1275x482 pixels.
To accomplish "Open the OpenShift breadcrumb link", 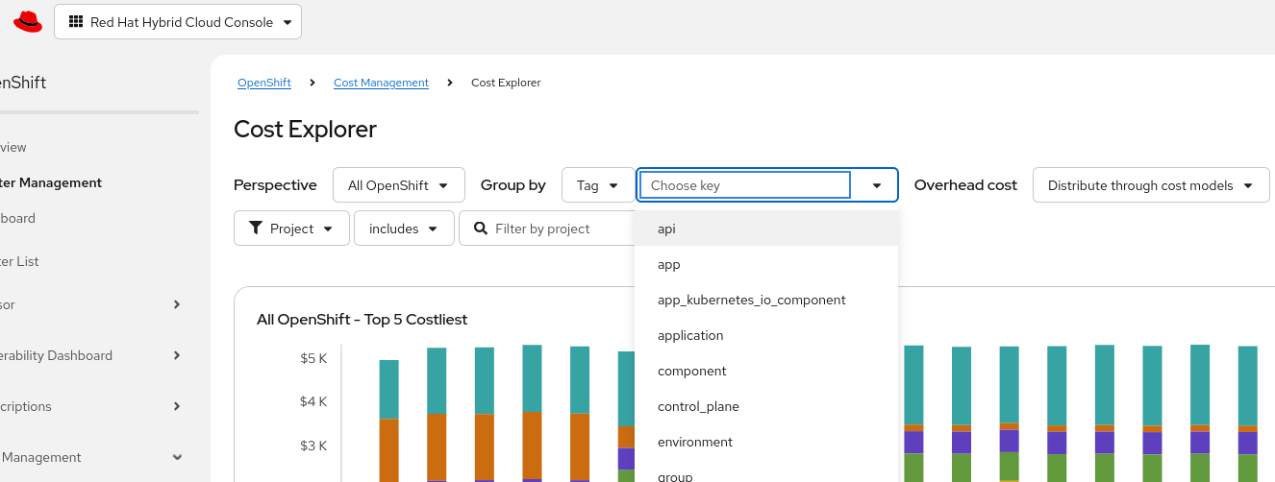I will tap(264, 83).
